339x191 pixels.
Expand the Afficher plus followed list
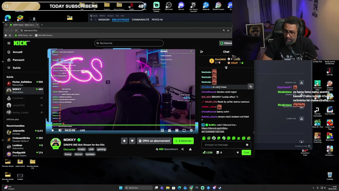(13, 119)
